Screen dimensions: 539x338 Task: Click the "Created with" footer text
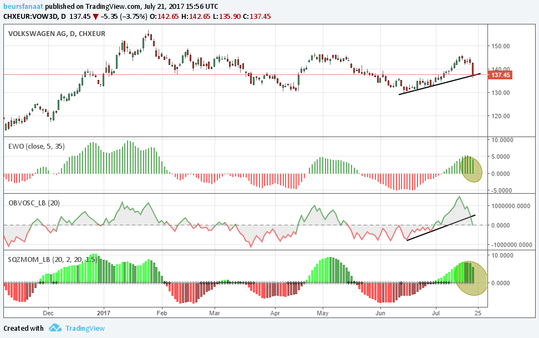pyautogui.click(x=23, y=328)
